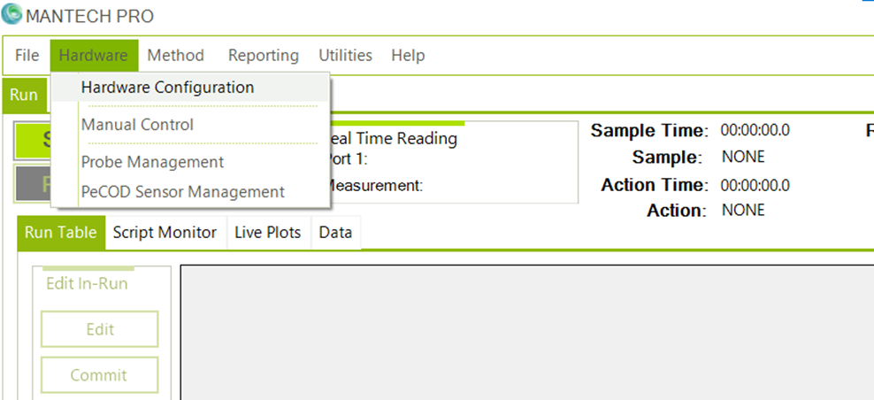This screenshot has width=874, height=400.
Task: Open the File menu
Action: pos(27,55)
